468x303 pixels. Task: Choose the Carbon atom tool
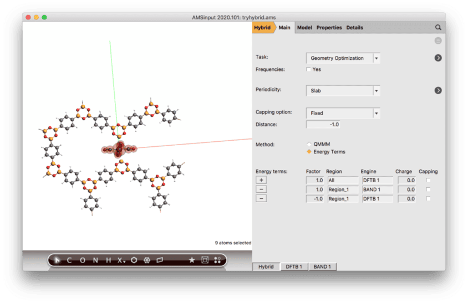point(69,260)
